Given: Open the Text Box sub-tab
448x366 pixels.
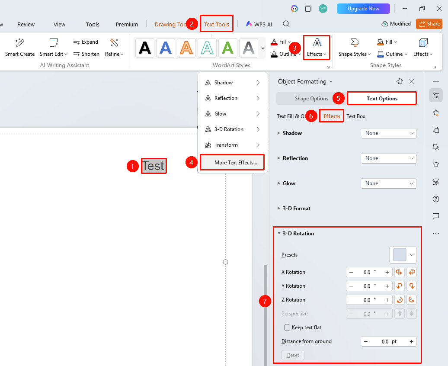Looking at the screenshot, I should point(356,116).
